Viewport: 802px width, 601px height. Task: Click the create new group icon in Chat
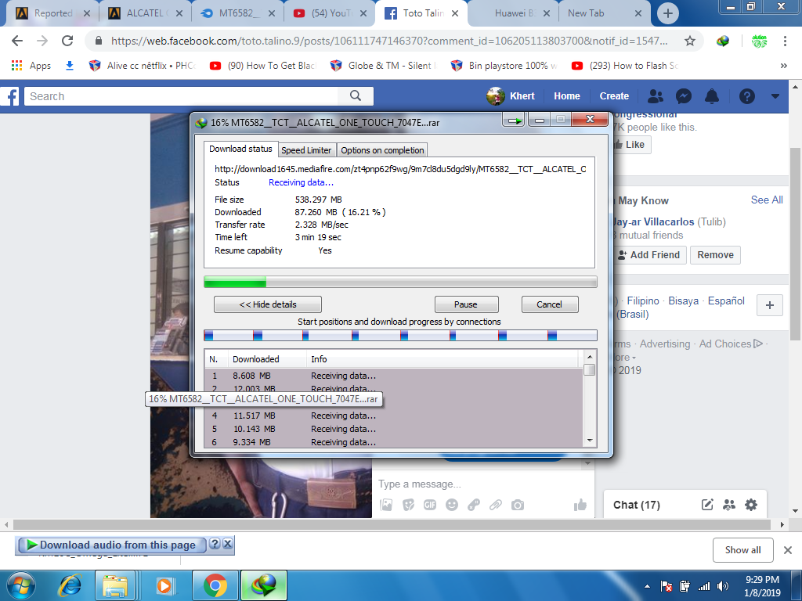(x=729, y=505)
